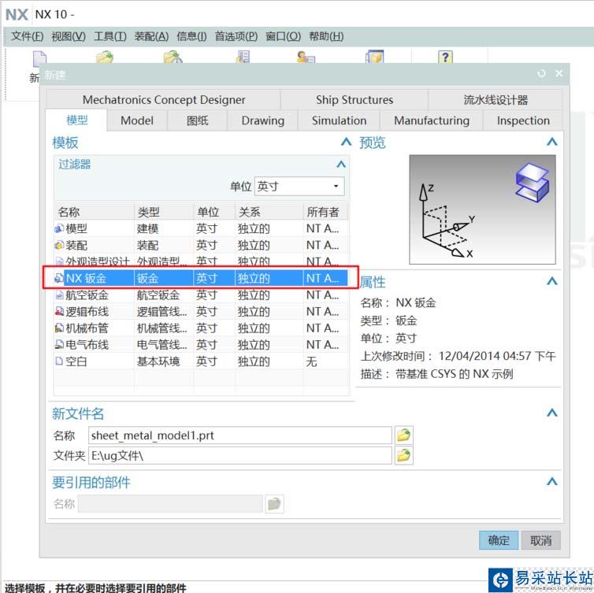Select the 图纸 tab
The image size is (594, 593).
[197, 120]
